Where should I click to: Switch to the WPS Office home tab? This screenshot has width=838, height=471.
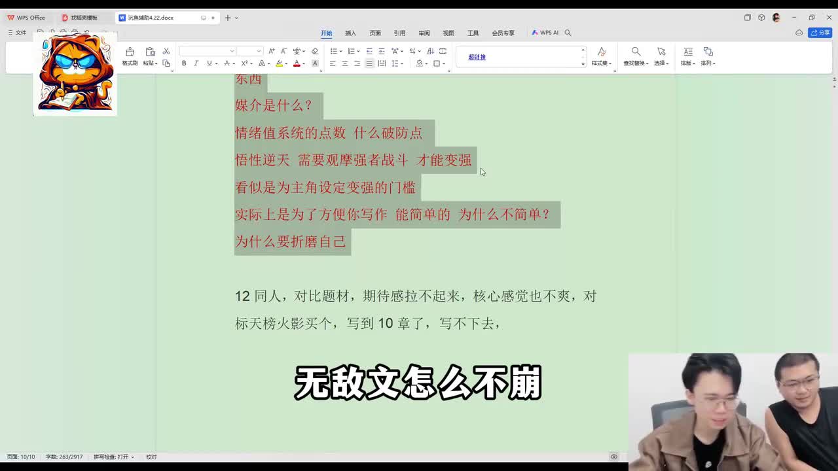point(26,18)
